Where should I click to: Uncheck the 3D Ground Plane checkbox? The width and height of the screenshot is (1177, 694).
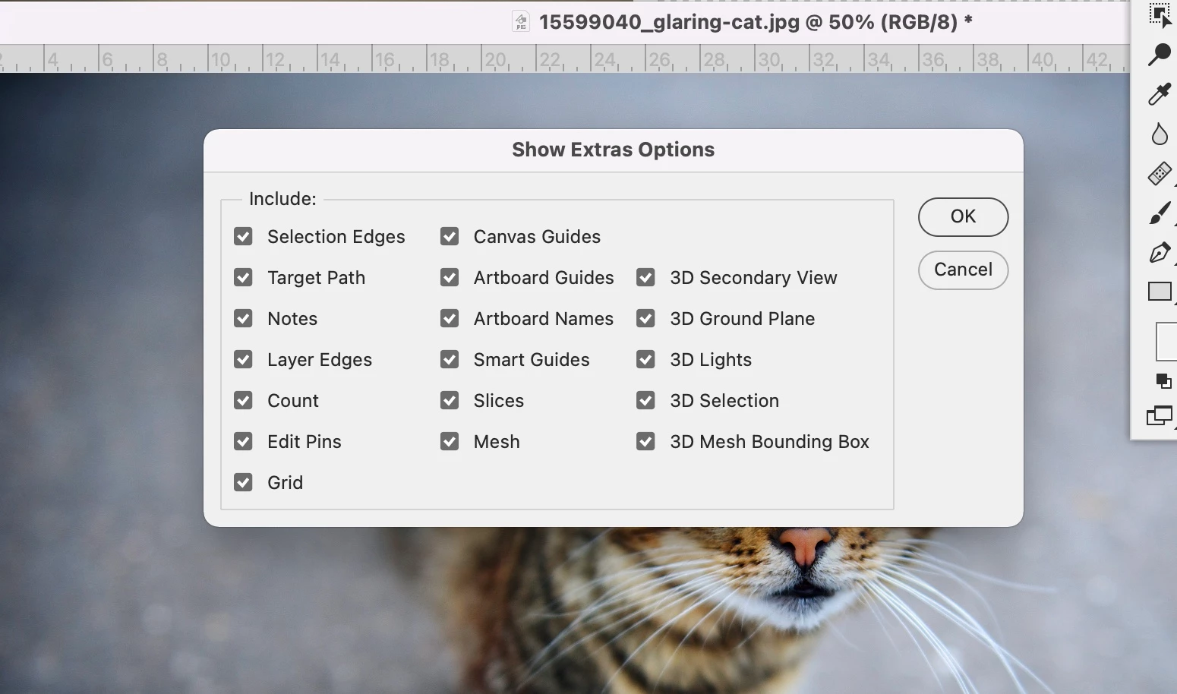pyautogui.click(x=645, y=319)
